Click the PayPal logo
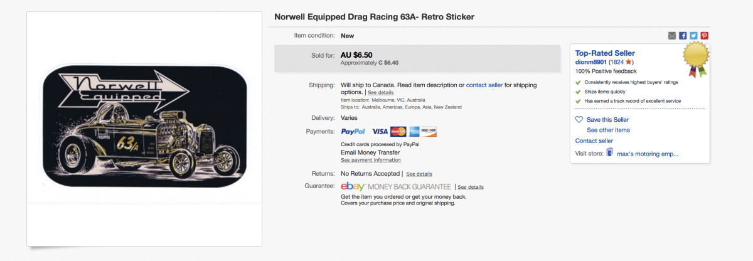 353,132
